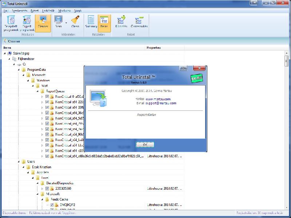Open the Eszközök menu

point(48,11)
